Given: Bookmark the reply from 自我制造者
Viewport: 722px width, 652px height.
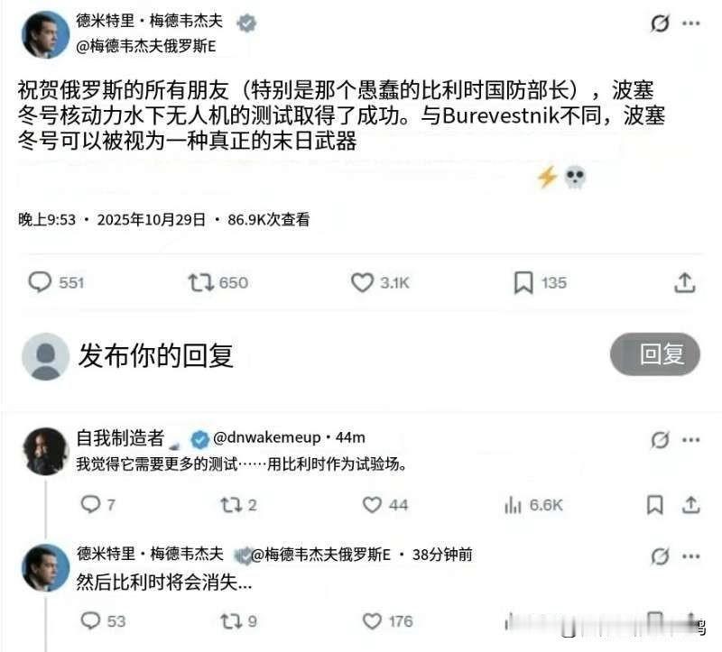Looking at the screenshot, I should click(x=655, y=505).
